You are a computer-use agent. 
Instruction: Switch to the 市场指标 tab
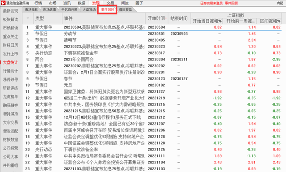(31, 9)
